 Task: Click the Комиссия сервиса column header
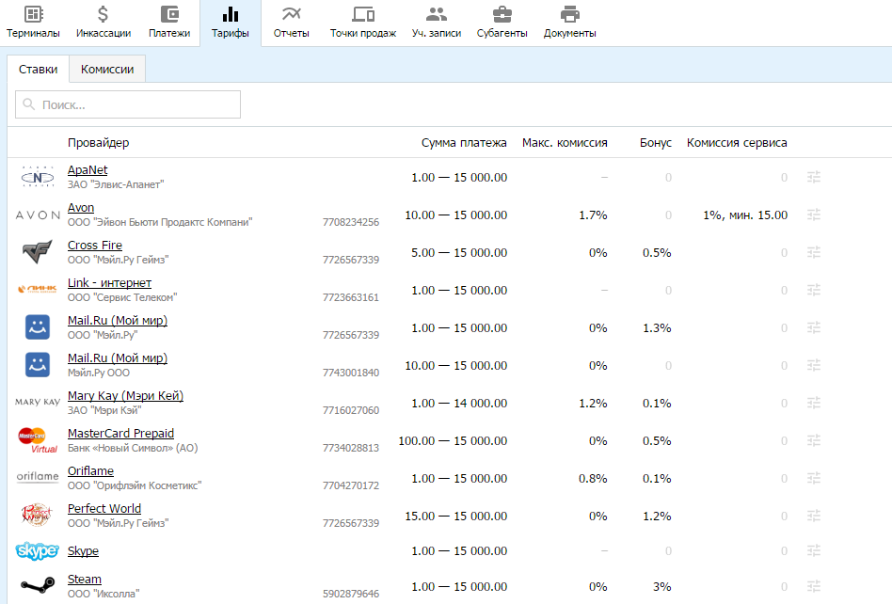point(737,143)
